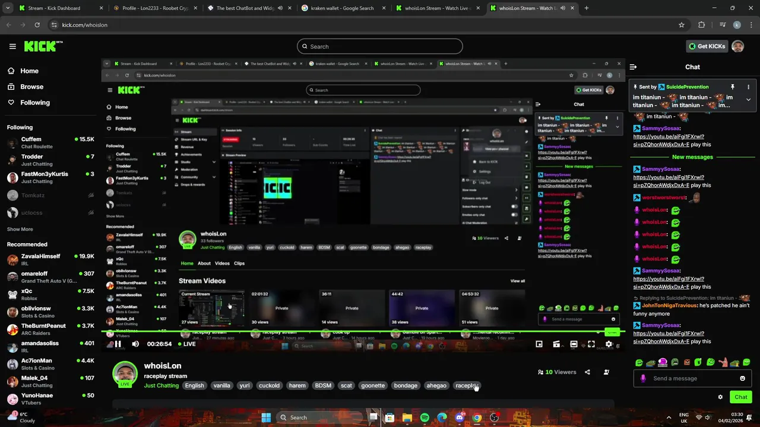Collapse the chat panel with arrow icon
The width and height of the screenshot is (760, 427).
coord(633,67)
